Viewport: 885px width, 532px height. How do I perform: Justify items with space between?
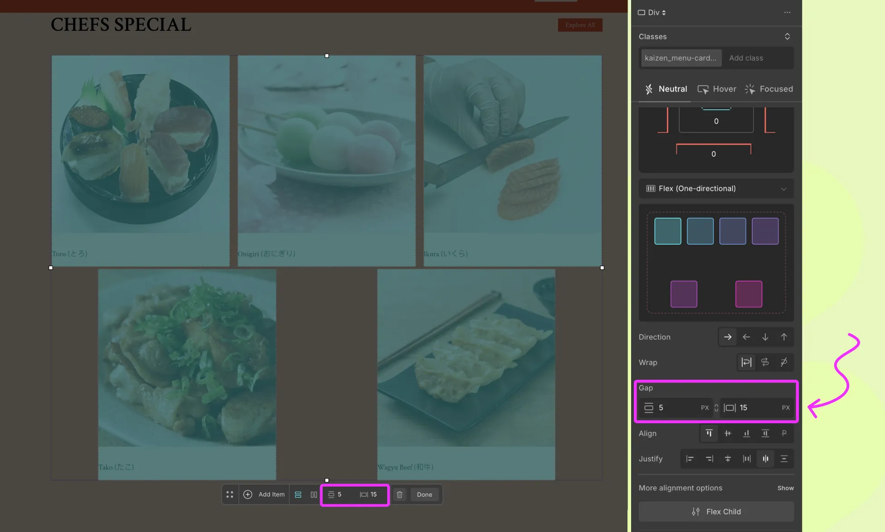pyautogui.click(x=747, y=459)
